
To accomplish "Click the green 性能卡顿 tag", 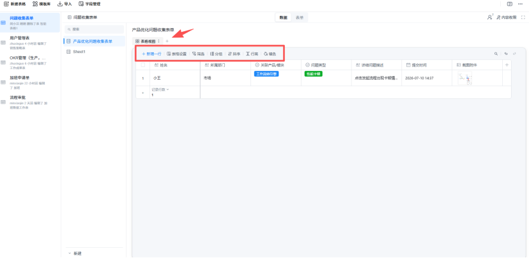I will coord(314,74).
